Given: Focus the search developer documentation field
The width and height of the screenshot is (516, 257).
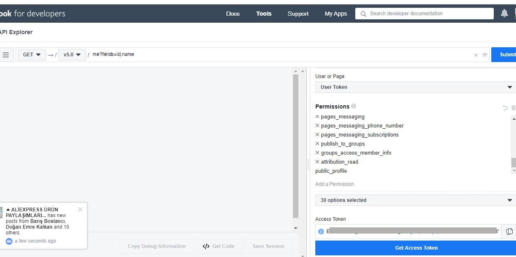Looking at the screenshot, I should click(425, 14).
